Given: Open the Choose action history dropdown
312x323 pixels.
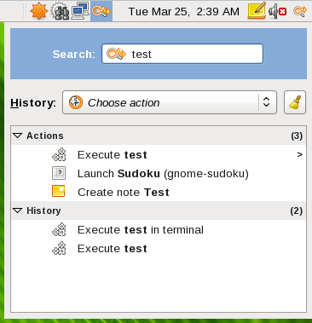Looking at the screenshot, I should [x=170, y=102].
